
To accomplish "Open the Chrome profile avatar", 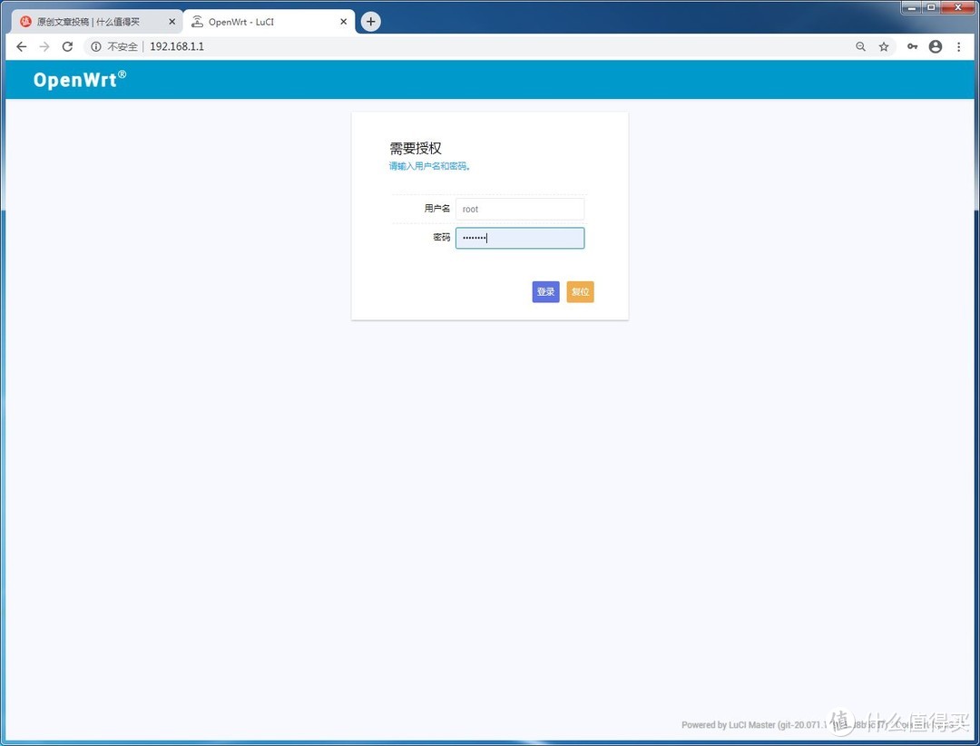I will pos(936,47).
